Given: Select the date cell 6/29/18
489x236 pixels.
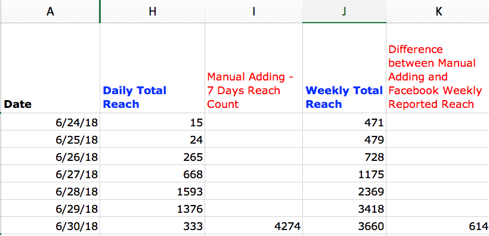Looking at the screenshot, I should click(x=50, y=208).
